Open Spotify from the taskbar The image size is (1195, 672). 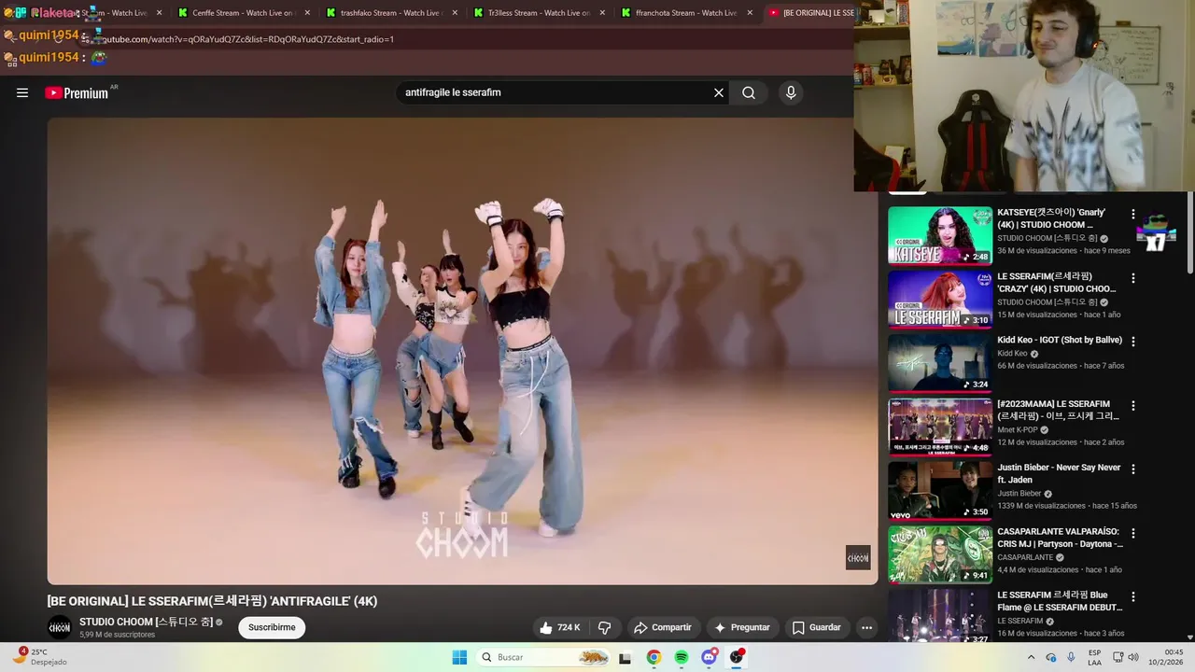click(x=682, y=657)
